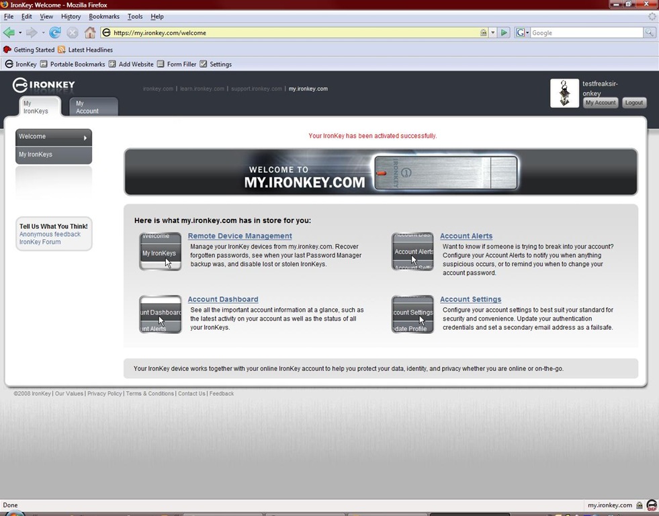The image size is (659, 516).
Task: Click the browser Back arrow button
Action: [9, 32]
